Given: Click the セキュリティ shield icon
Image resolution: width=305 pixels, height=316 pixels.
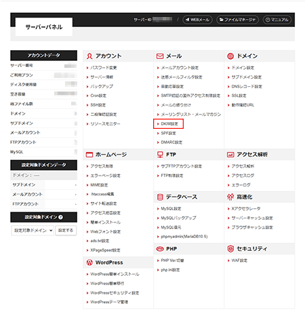Looking at the screenshot, I should click(x=230, y=249).
